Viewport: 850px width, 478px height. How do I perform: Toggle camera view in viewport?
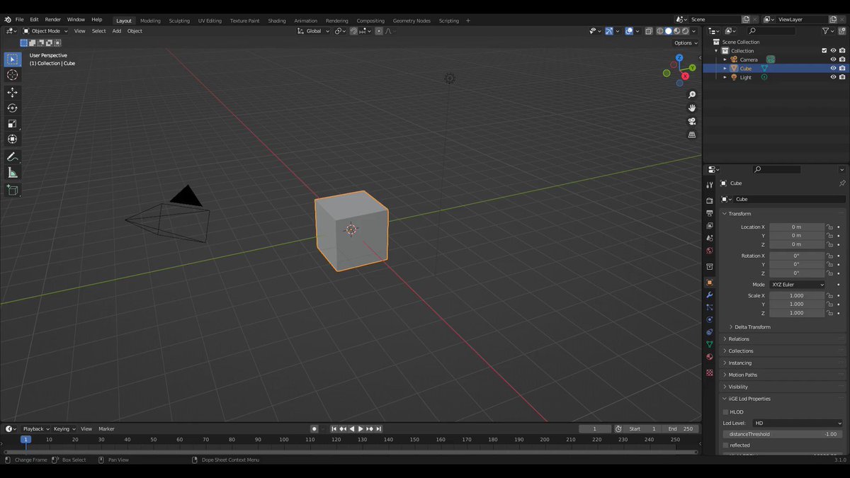tap(692, 121)
